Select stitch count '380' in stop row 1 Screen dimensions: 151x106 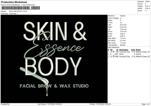(x=117, y=52)
